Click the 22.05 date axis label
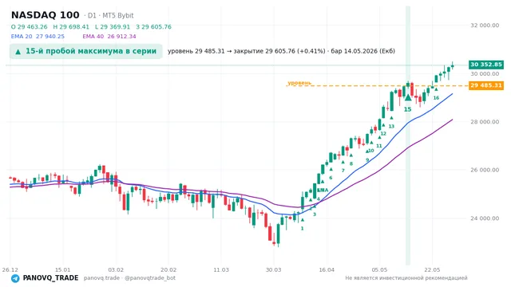Image resolution: width=511 pixels, height=287 pixels. coord(432,269)
